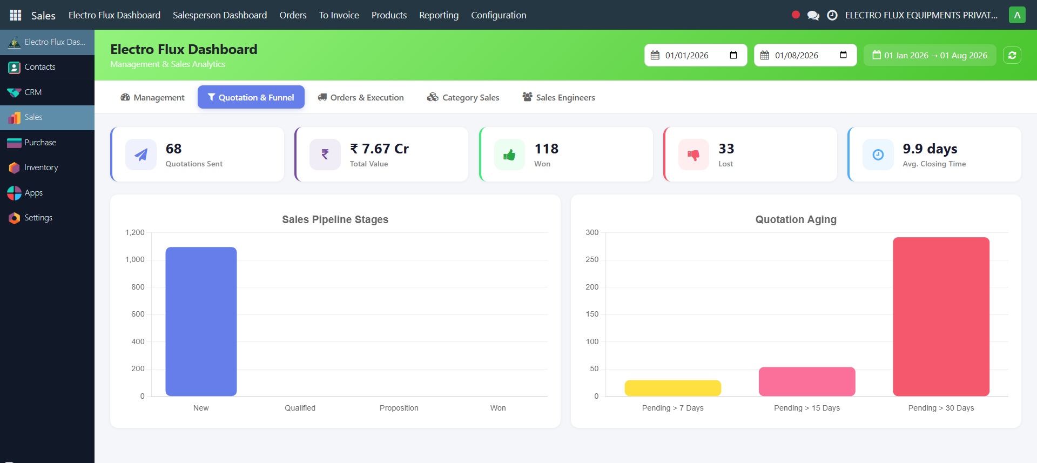Image resolution: width=1037 pixels, height=463 pixels.
Task: Click the refresh dashboard icon button
Action: [1012, 55]
